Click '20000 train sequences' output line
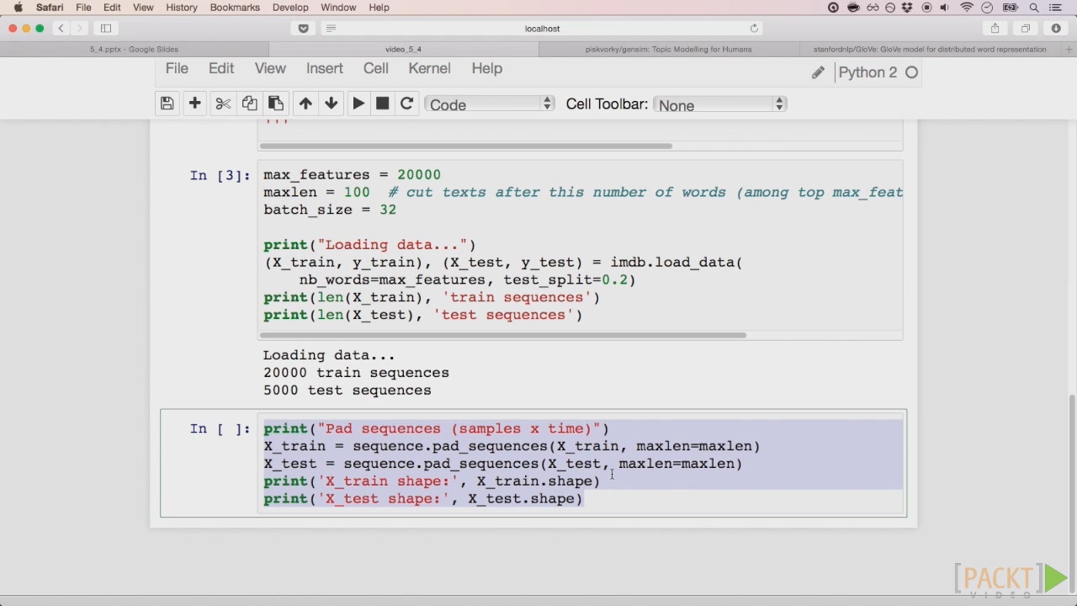Screen dimensions: 1077x606 356,372
